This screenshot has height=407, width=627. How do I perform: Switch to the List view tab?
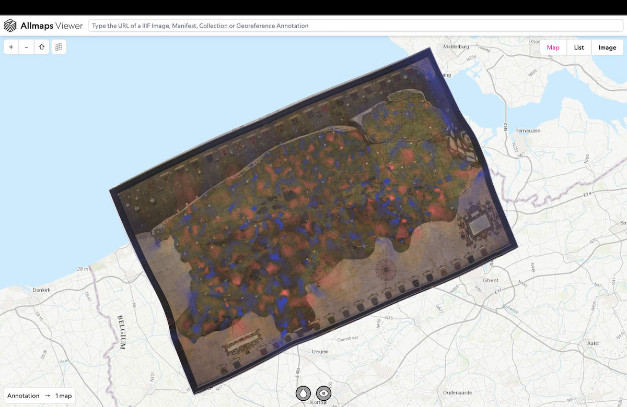[x=579, y=47]
